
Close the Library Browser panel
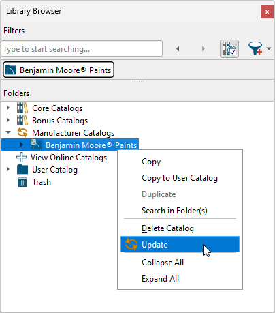coord(267,12)
